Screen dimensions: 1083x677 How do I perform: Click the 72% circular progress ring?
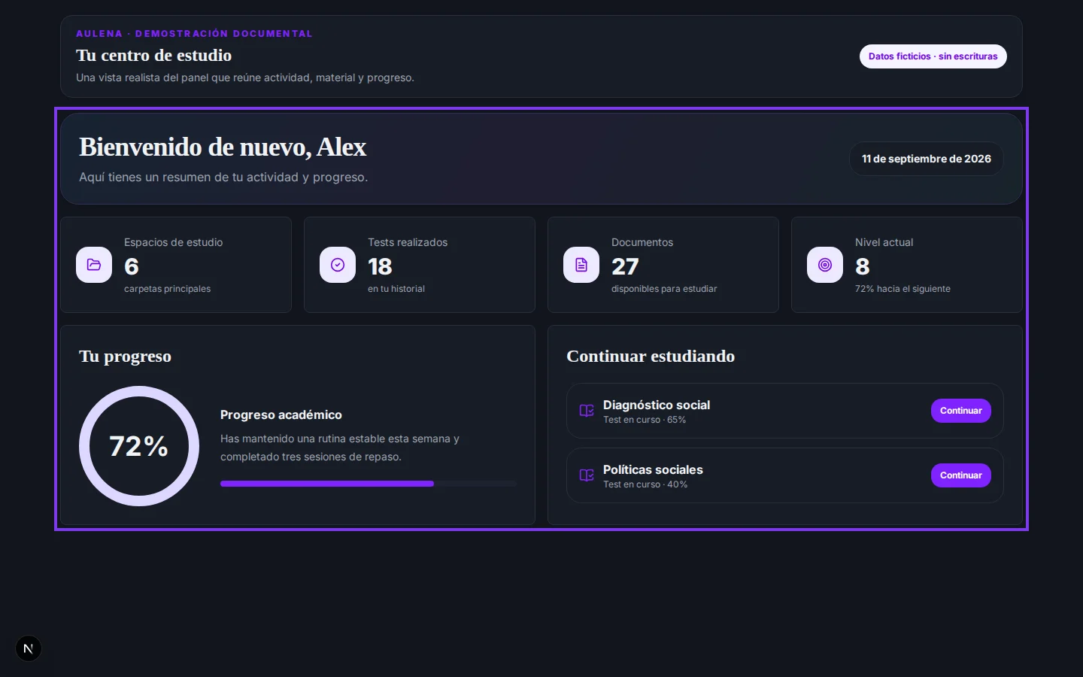coord(139,446)
